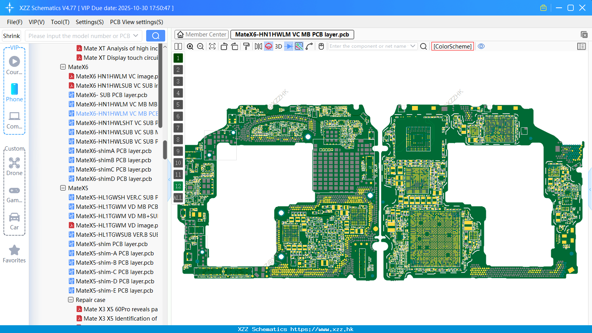The height and width of the screenshot is (333, 592).
Task: Rotate board clockwise
Action: point(234,47)
